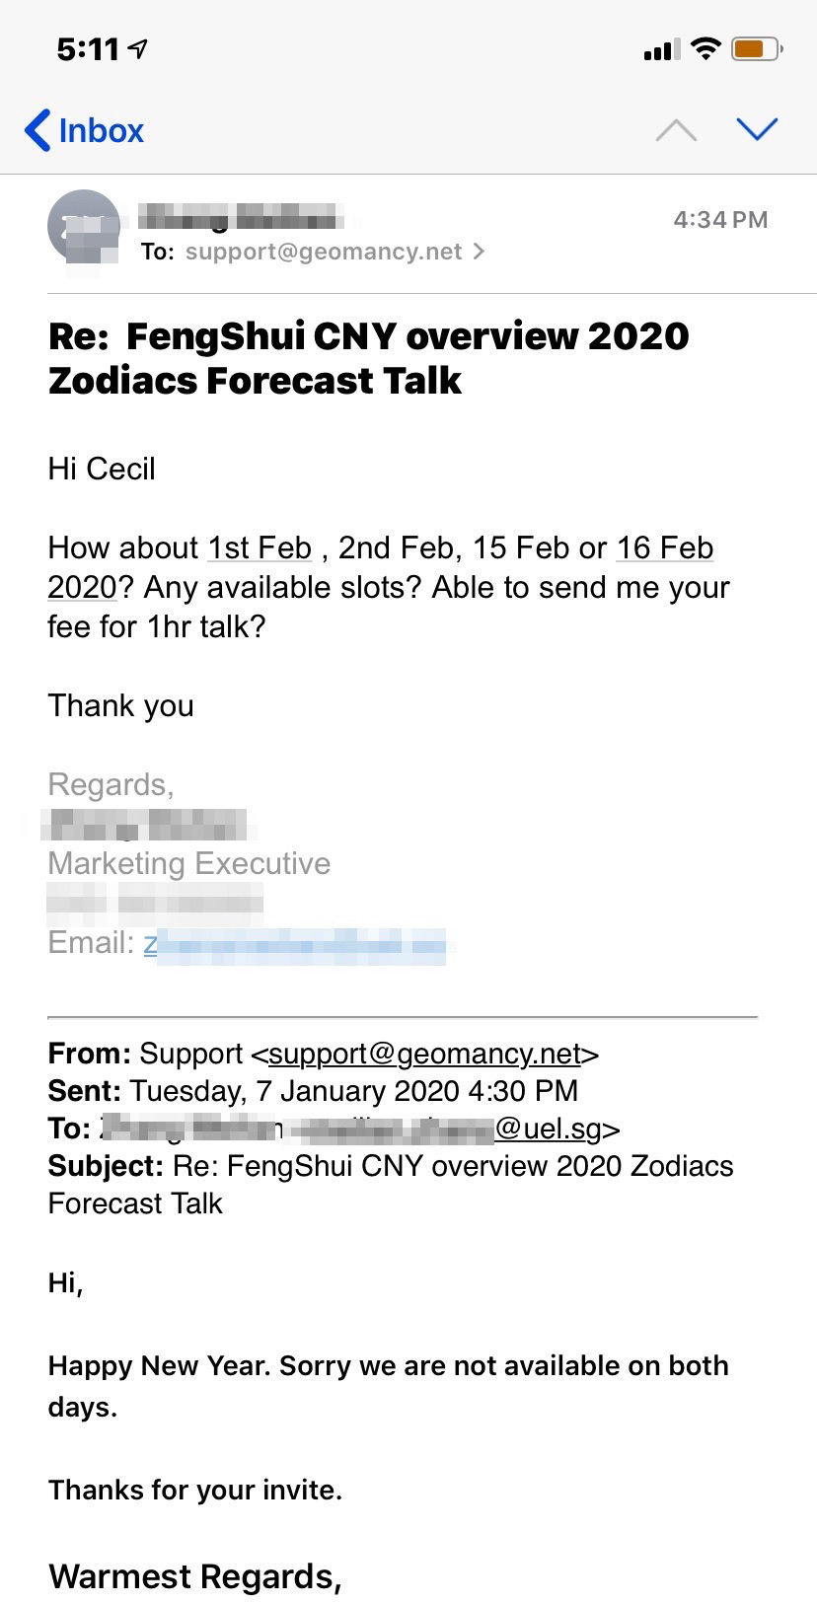Tap the email subject heading
The height and width of the screenshot is (1604, 817).
[x=368, y=357]
